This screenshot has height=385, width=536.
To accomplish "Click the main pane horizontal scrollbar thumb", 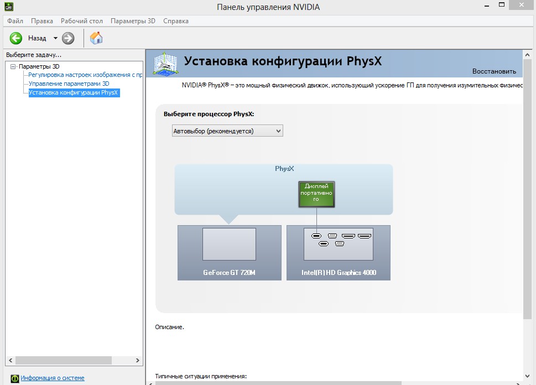I will (278, 383).
